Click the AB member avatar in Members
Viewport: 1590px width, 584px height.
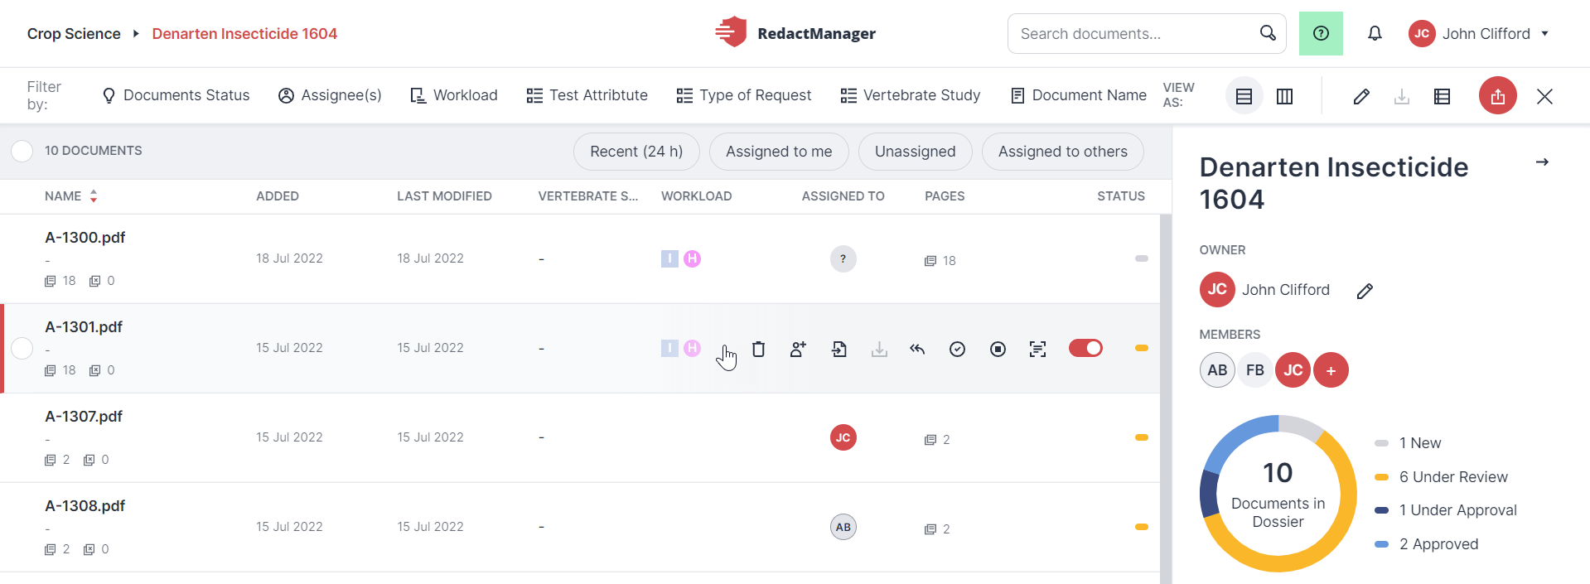[1217, 370]
